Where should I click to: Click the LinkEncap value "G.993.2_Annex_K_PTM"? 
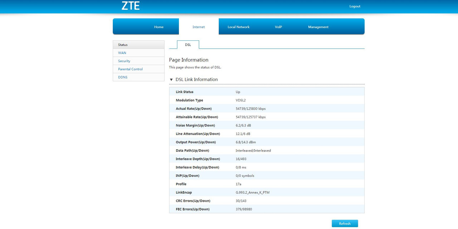click(x=252, y=193)
